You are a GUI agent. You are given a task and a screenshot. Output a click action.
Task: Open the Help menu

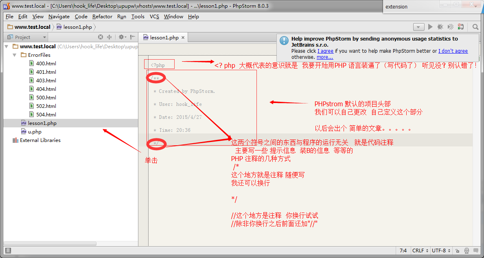pyautogui.click(x=193, y=17)
